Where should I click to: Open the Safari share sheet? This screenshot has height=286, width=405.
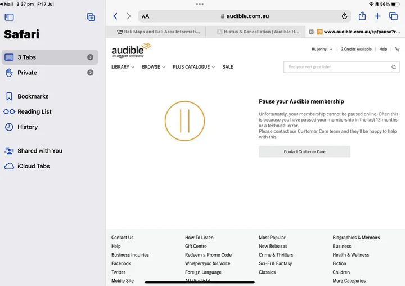(362, 16)
